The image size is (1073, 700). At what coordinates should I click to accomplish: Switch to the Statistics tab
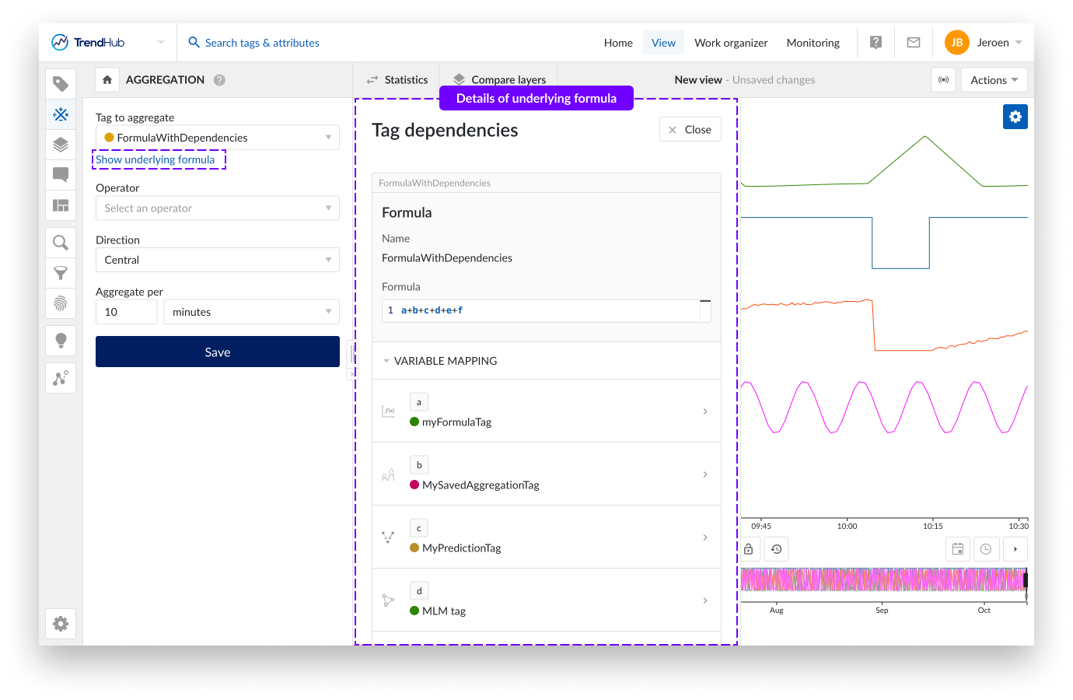pyautogui.click(x=397, y=80)
